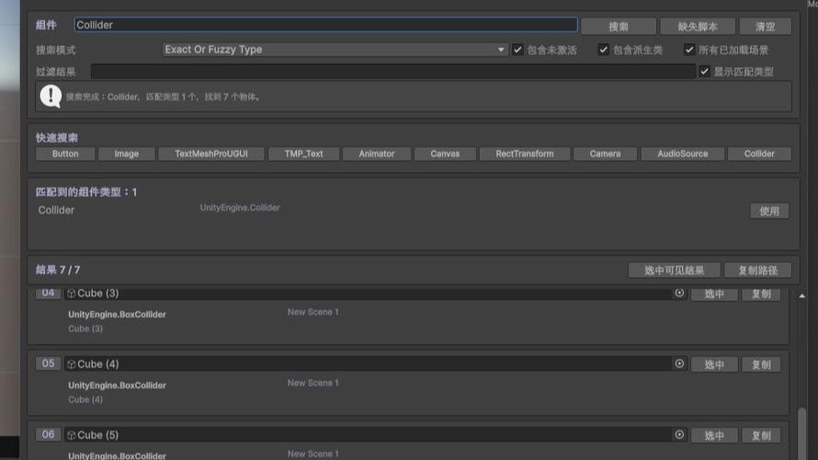Screen dimensions: 818x460
Task: Click the Collider quick search shortcut
Action: coord(759,154)
